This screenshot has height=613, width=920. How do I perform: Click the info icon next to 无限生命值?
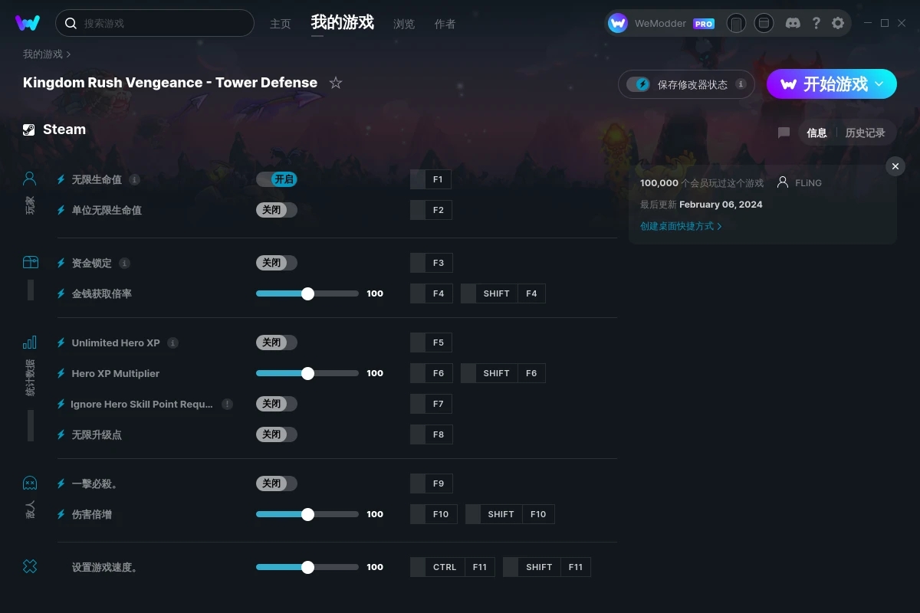(134, 179)
